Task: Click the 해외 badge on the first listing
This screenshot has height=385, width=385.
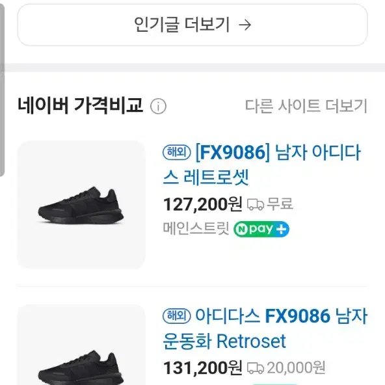Action: [176, 152]
